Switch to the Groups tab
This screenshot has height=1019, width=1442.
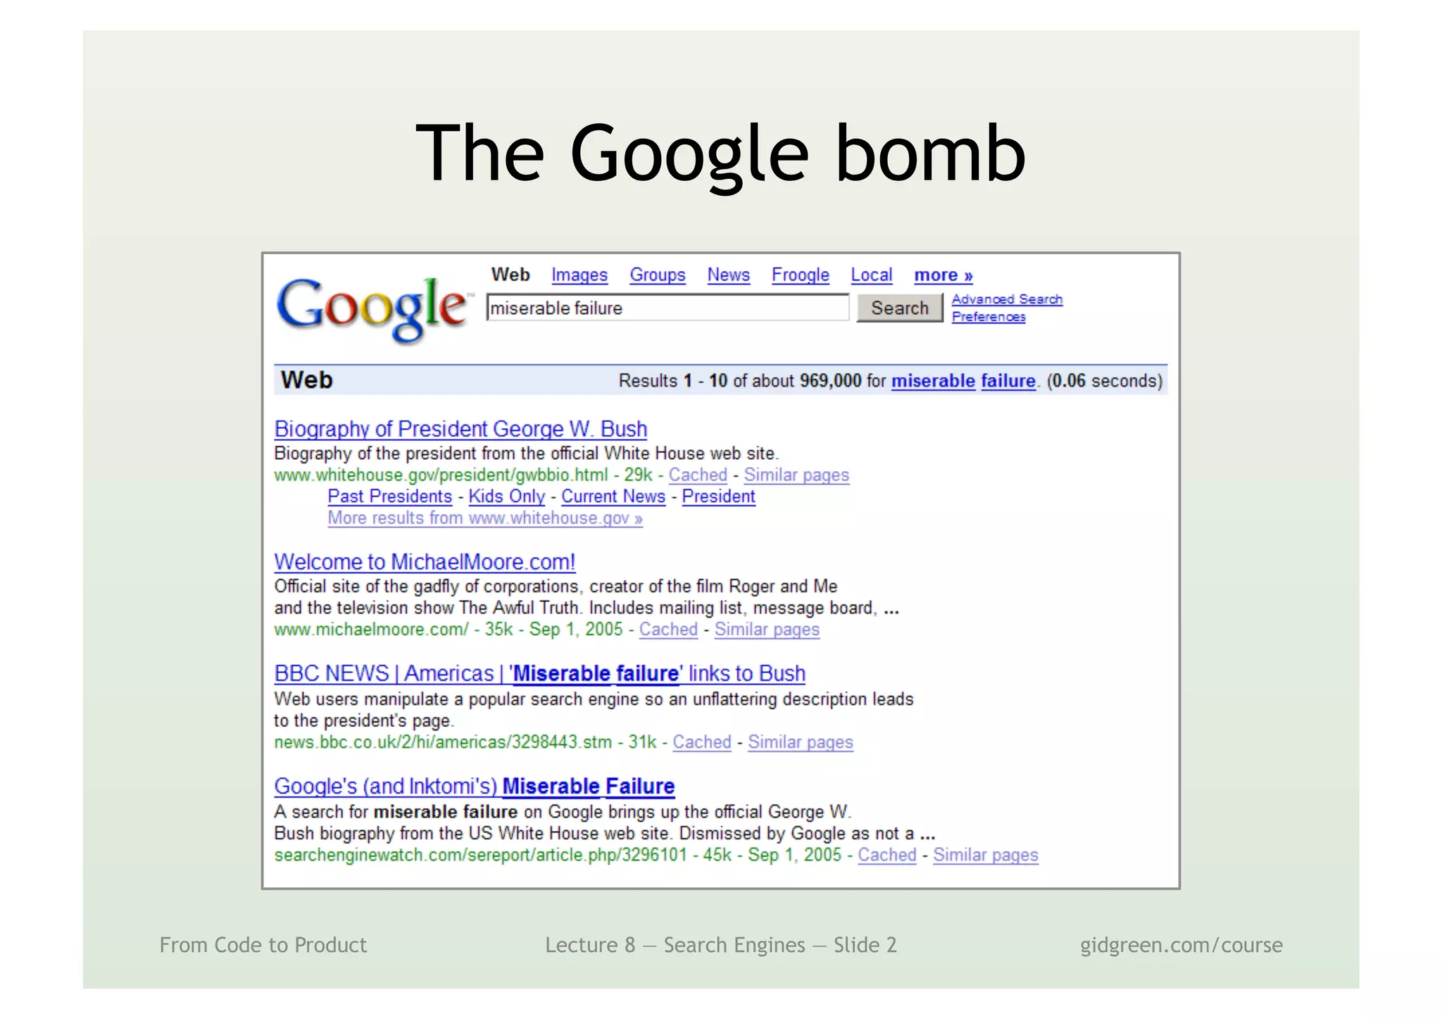click(657, 275)
